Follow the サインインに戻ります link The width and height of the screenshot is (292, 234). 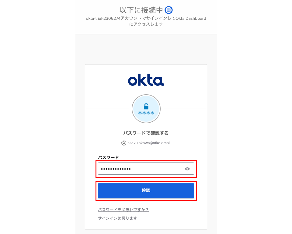(118, 218)
